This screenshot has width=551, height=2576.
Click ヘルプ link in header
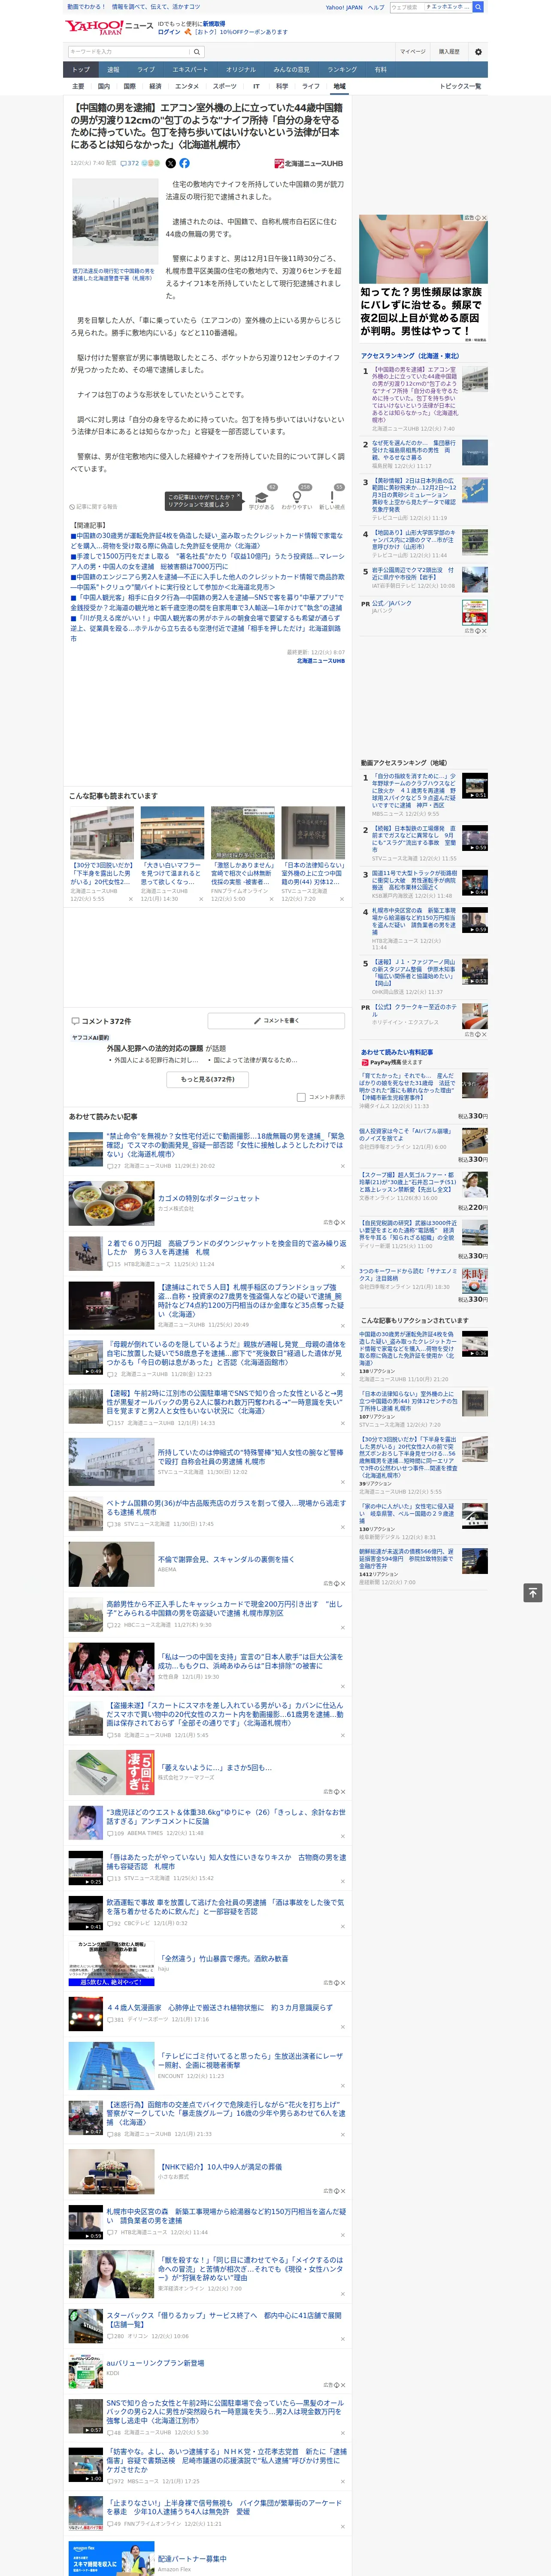375,7
